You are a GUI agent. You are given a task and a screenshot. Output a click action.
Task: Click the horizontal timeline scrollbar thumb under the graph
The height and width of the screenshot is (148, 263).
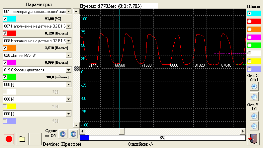click(x=122, y=131)
